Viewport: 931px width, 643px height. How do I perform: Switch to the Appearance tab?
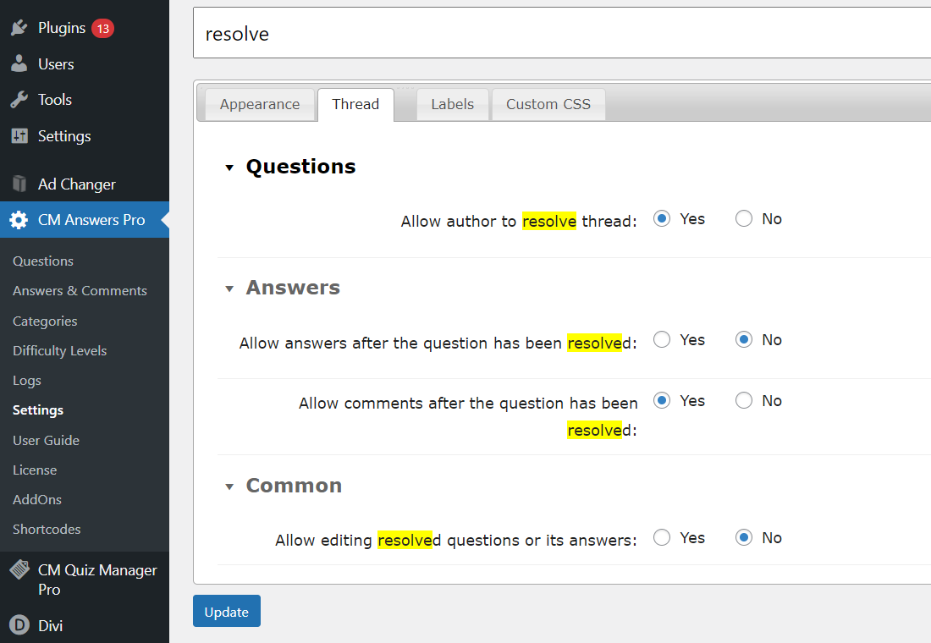[x=260, y=105]
